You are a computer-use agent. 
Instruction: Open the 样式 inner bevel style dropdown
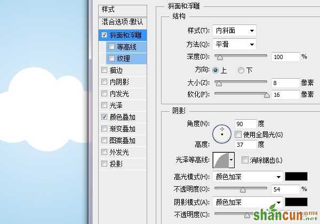pos(234,30)
